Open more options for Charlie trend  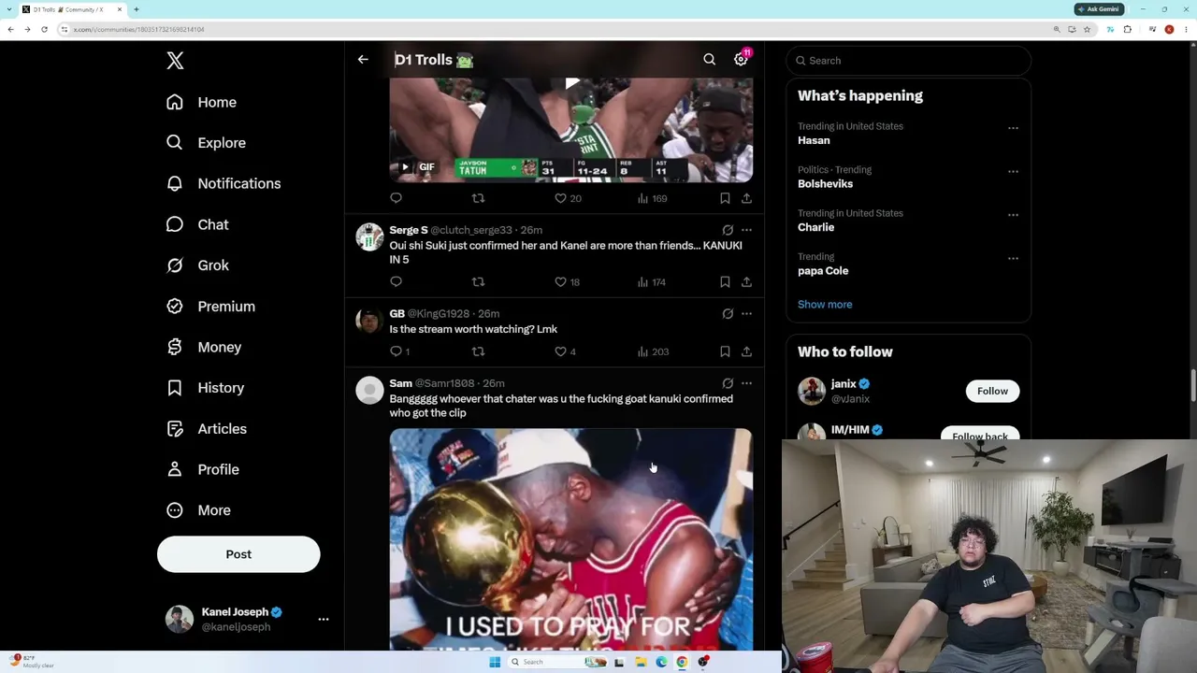[1013, 215]
